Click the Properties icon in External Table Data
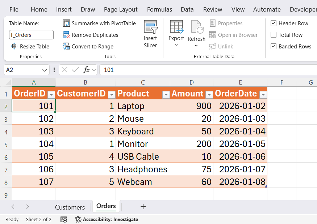This screenshot has height=224, width=317. pos(212,23)
